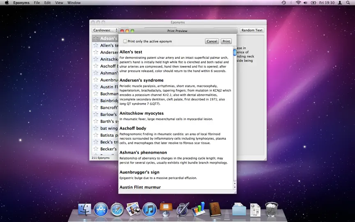Image resolution: width=355 pixels, height=222 pixels.
Task: Open the Edit menu
Action: click(x=48, y=3)
